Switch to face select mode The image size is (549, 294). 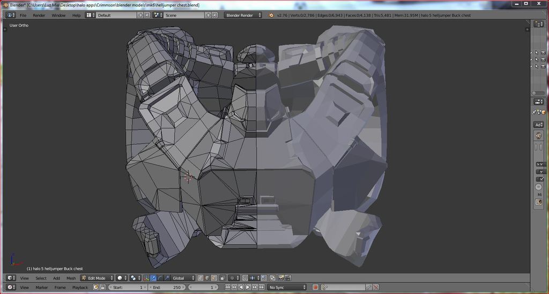(x=213, y=278)
